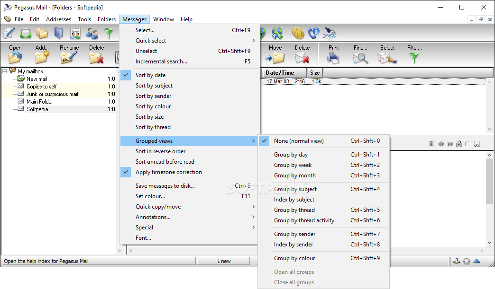Select the Copies to self folder
This screenshot has height=289, width=495.
pyautogui.click(x=59, y=86)
